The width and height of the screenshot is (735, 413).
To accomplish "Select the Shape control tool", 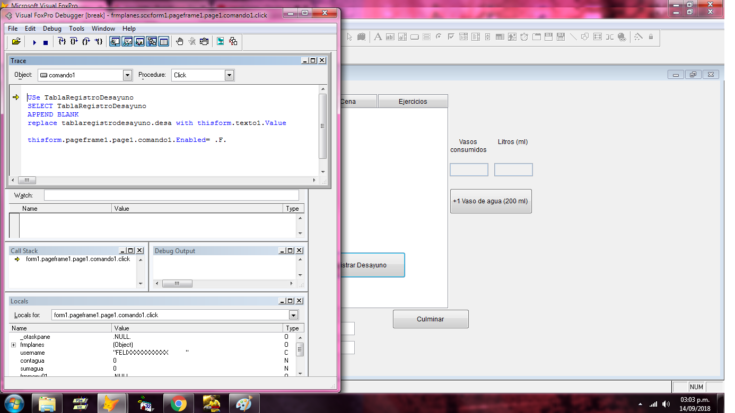I will pyautogui.click(x=584, y=37).
